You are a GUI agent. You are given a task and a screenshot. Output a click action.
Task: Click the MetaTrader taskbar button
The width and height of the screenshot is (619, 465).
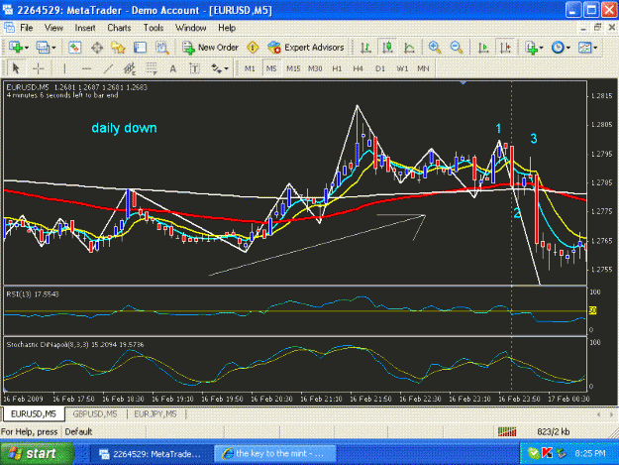(x=152, y=453)
